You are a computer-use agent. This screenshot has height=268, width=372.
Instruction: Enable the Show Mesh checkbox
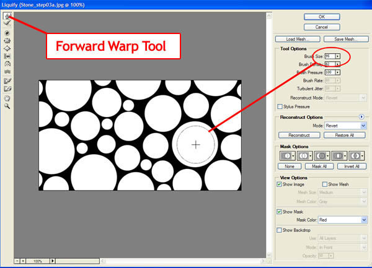[x=325, y=184]
